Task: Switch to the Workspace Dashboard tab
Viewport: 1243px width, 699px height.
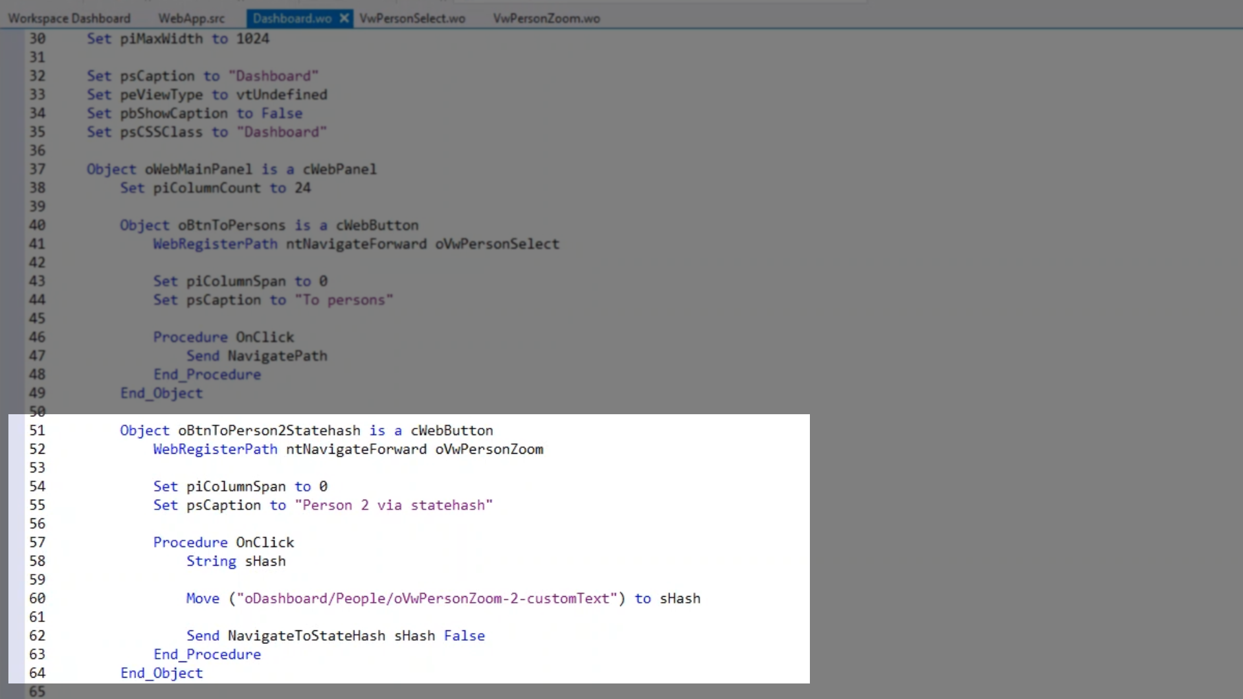Action: (x=69, y=18)
